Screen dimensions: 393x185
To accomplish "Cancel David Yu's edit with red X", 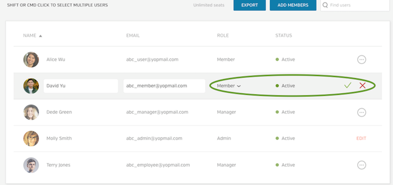I will [362, 85].
